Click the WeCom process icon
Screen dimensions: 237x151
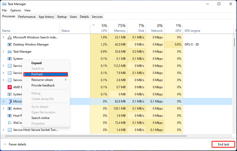coord(10,123)
